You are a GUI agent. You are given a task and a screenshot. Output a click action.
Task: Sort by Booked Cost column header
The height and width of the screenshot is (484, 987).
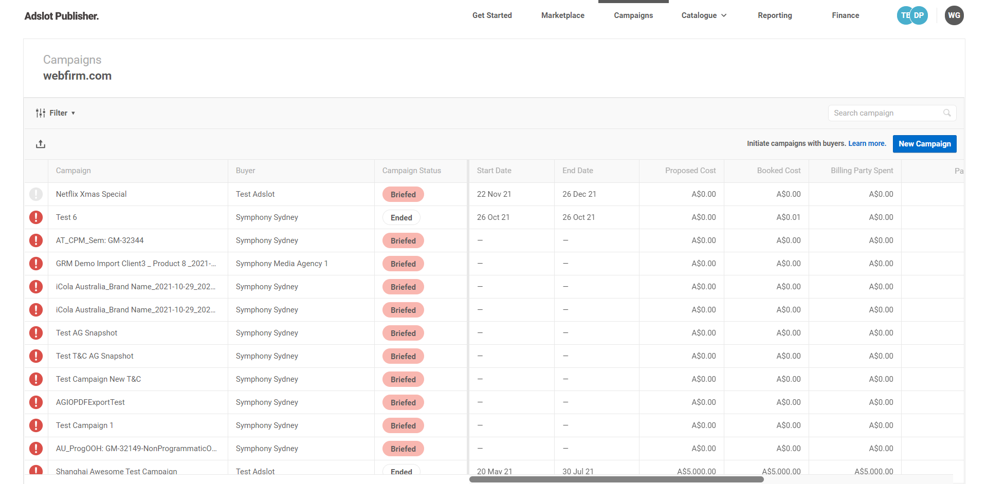pos(779,171)
